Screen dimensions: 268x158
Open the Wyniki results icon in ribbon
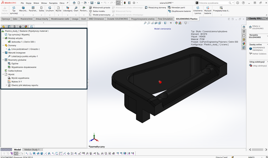58,7
